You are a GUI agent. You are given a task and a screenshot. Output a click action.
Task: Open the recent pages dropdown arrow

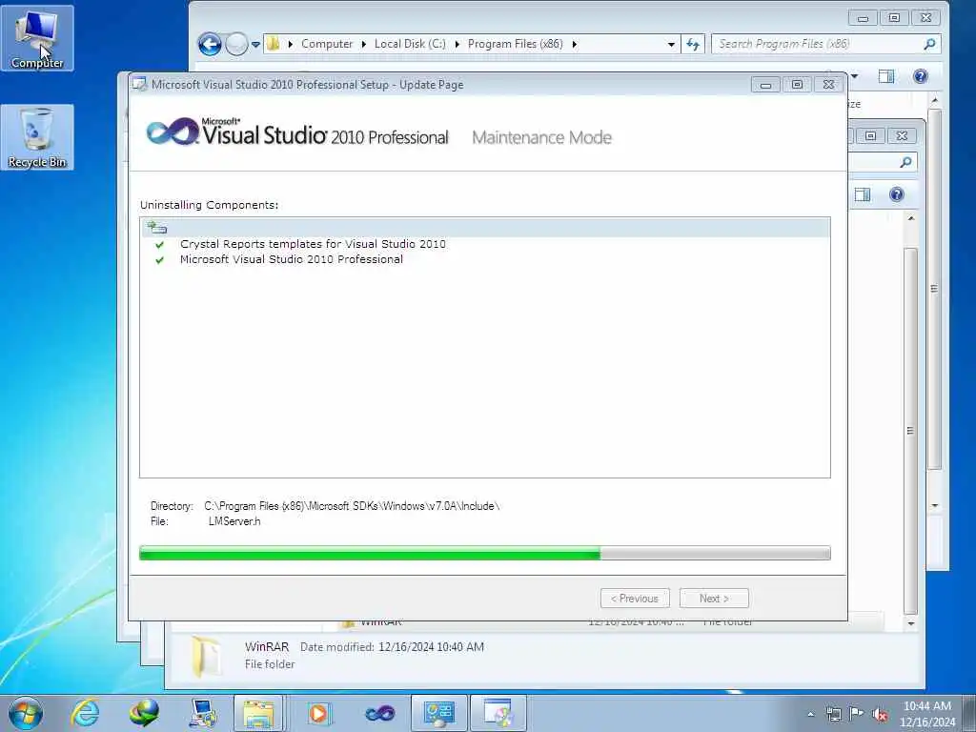coord(255,44)
